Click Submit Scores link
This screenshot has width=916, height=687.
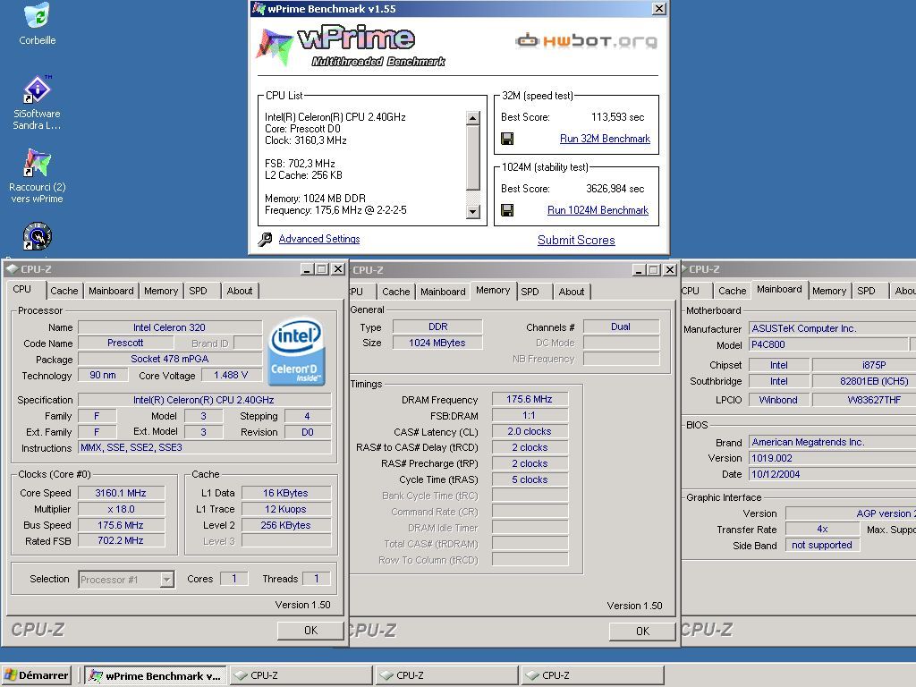[x=576, y=240]
